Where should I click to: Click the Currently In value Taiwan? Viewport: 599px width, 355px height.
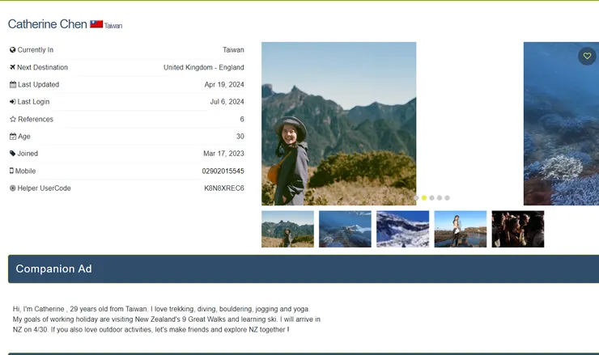tap(233, 49)
